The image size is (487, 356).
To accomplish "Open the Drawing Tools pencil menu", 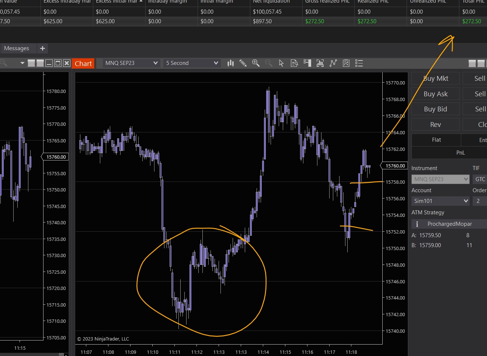I will [243, 63].
